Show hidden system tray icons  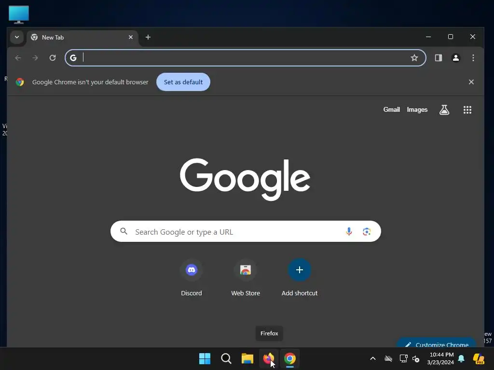point(373,358)
